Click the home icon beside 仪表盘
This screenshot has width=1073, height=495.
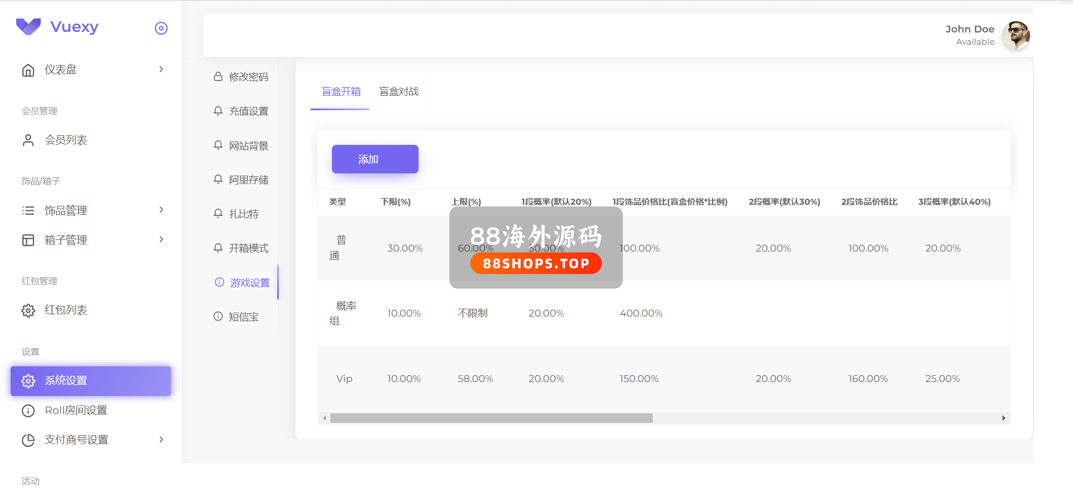(28, 70)
